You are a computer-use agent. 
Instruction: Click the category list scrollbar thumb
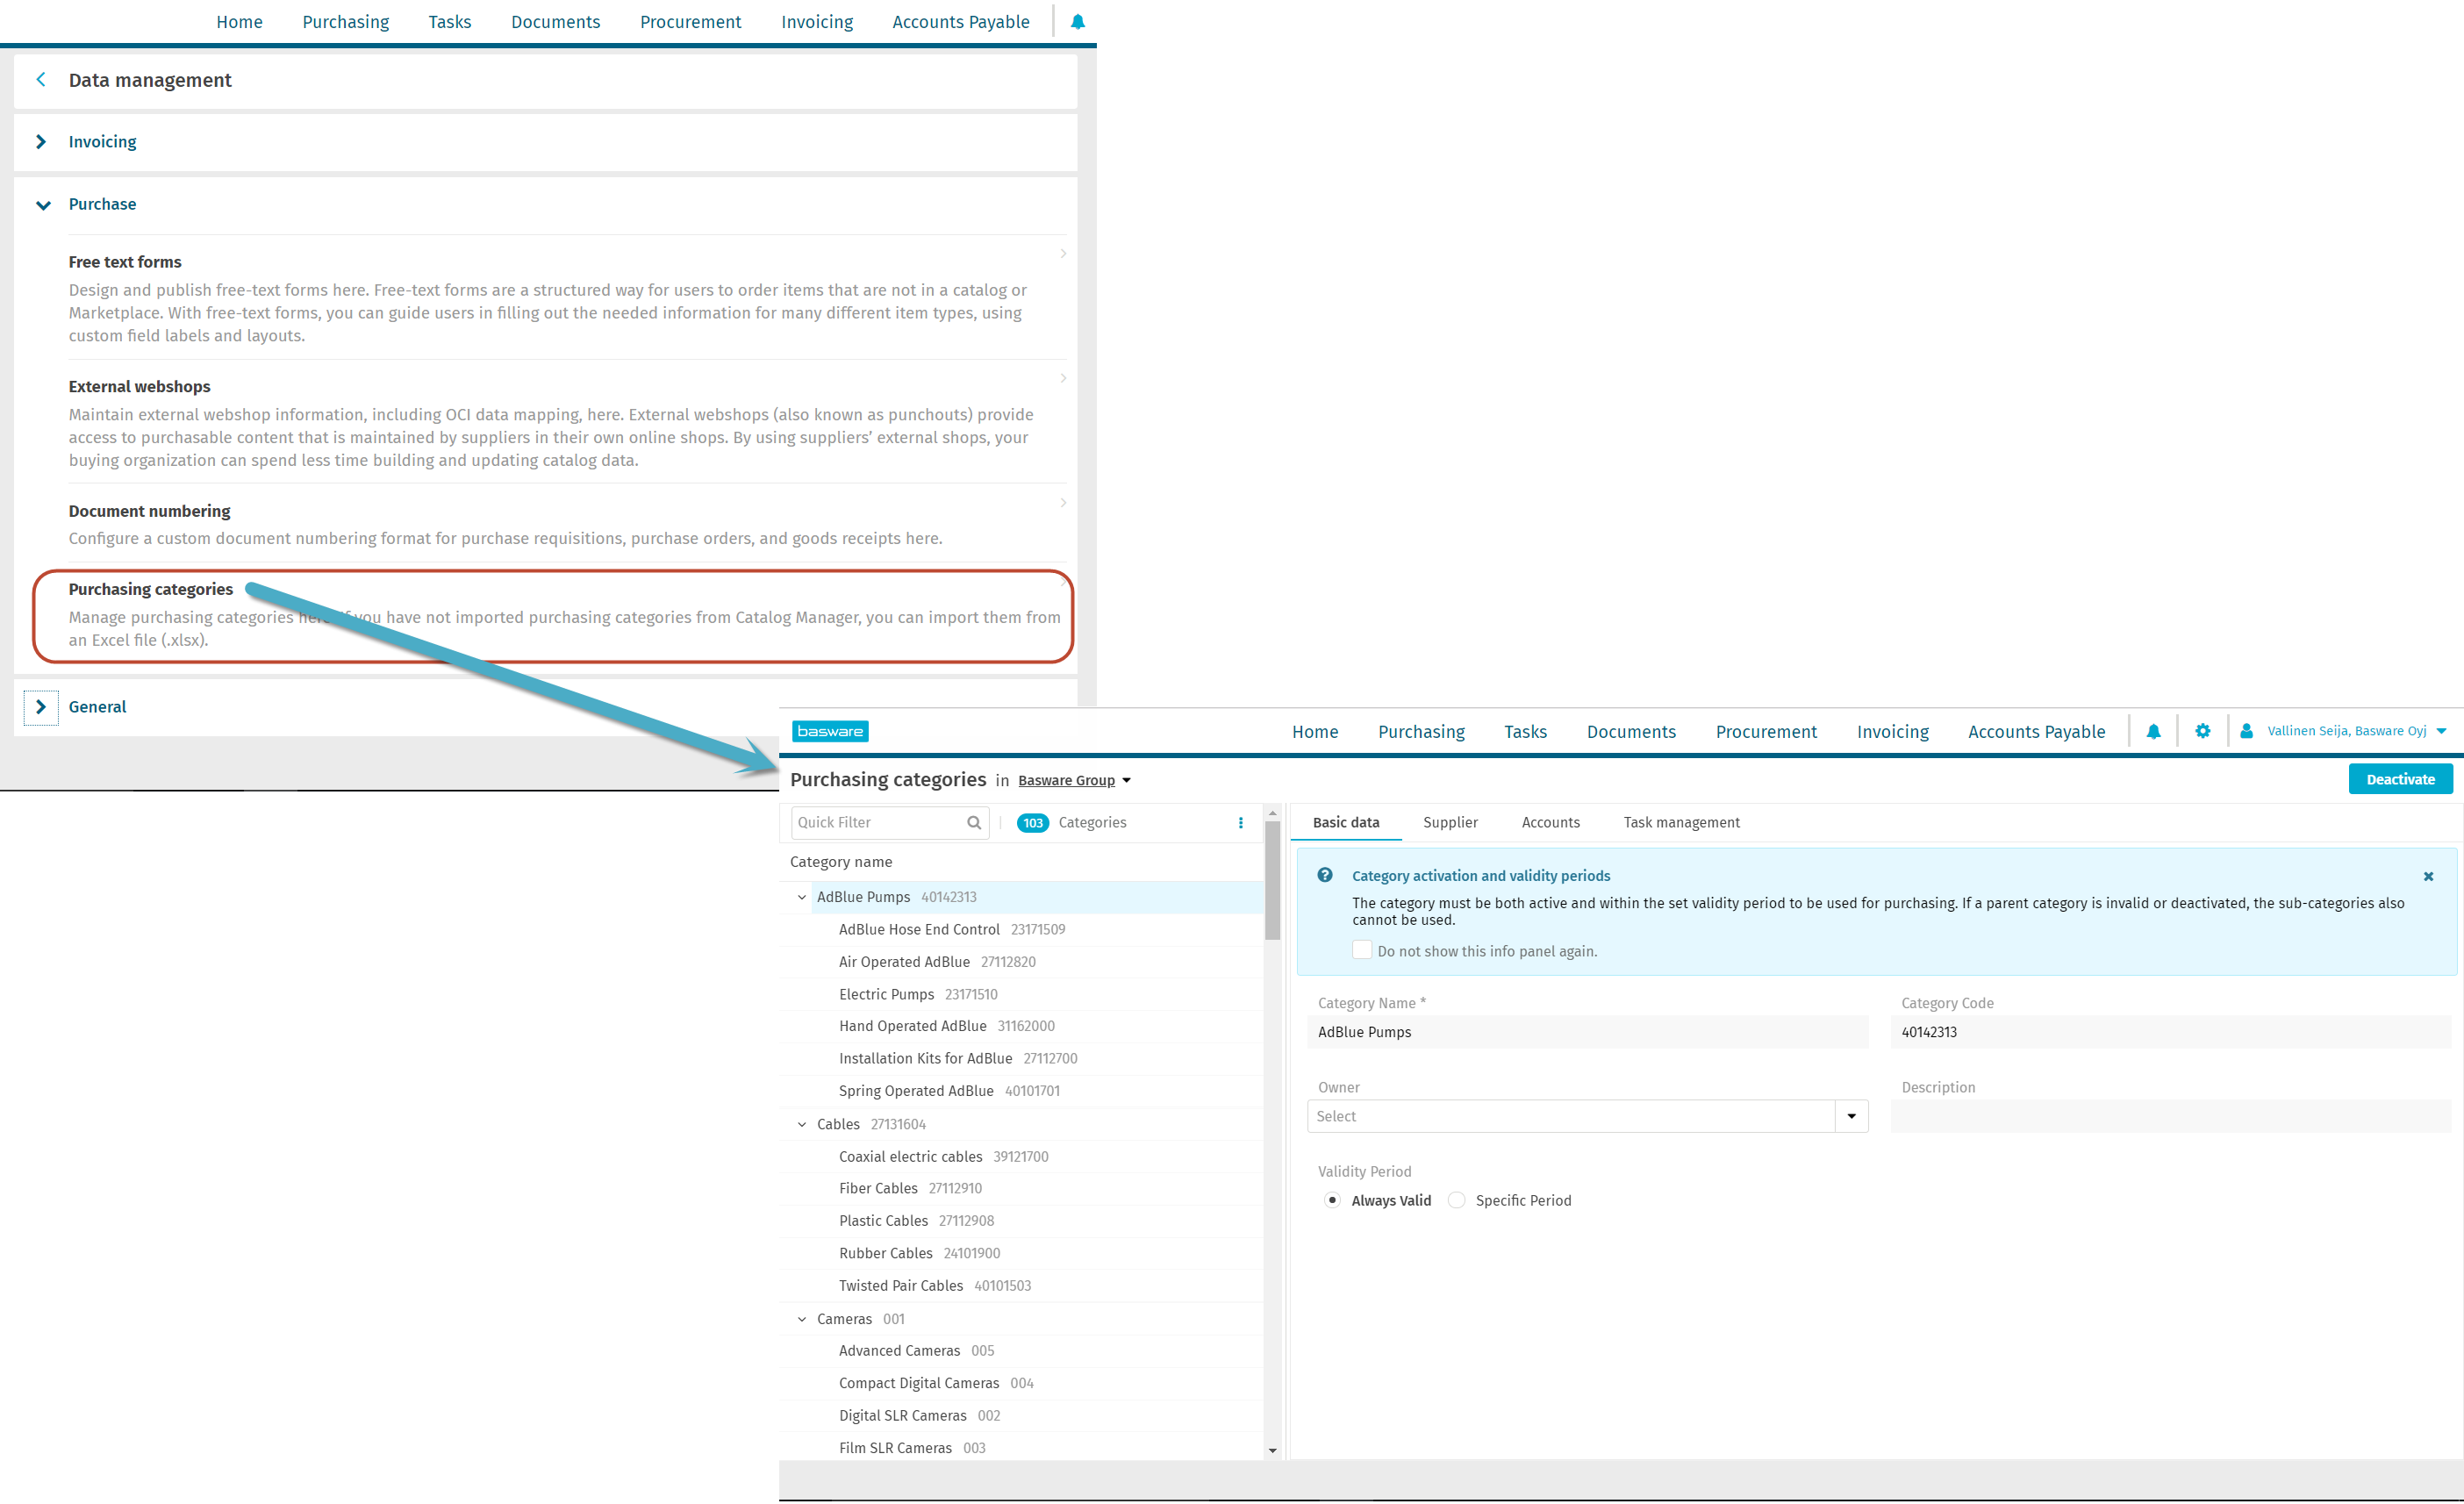coord(1272,880)
